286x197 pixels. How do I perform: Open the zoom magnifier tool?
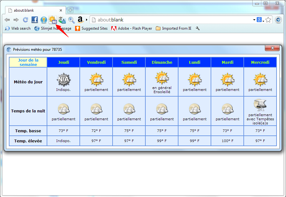point(71,20)
